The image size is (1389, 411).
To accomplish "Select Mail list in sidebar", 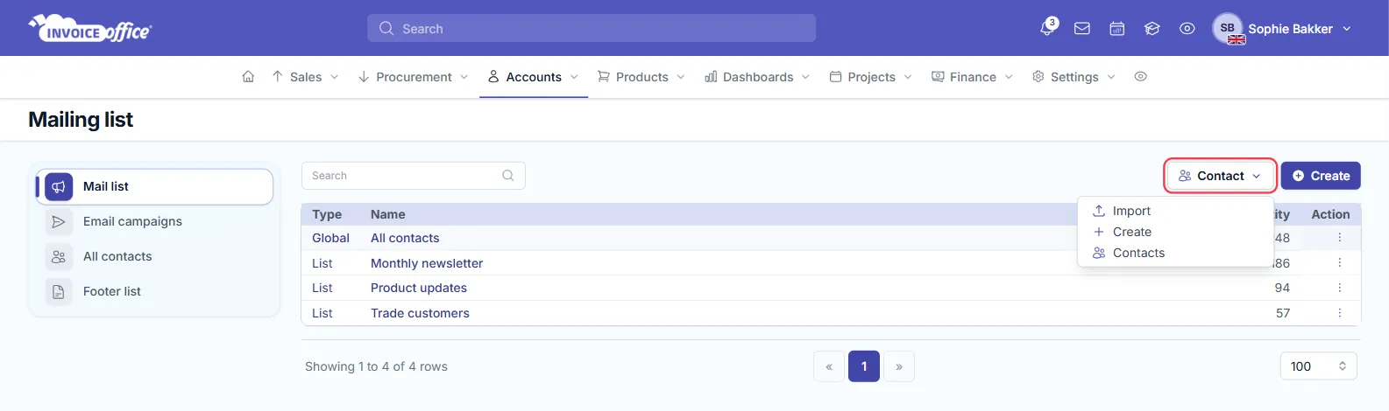I will click(154, 186).
